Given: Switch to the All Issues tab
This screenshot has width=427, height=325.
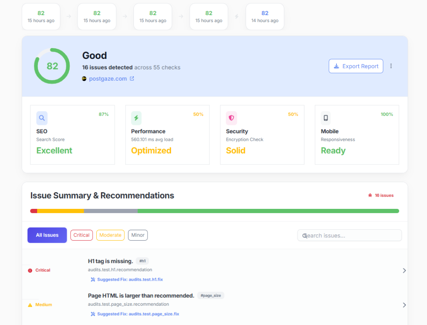Looking at the screenshot, I should coord(47,235).
